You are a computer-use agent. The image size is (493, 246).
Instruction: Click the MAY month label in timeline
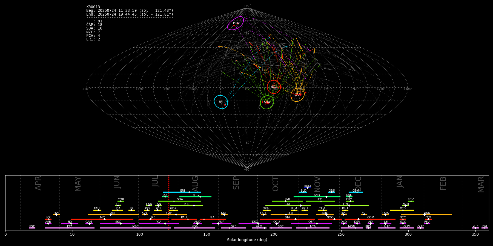click(78, 184)
